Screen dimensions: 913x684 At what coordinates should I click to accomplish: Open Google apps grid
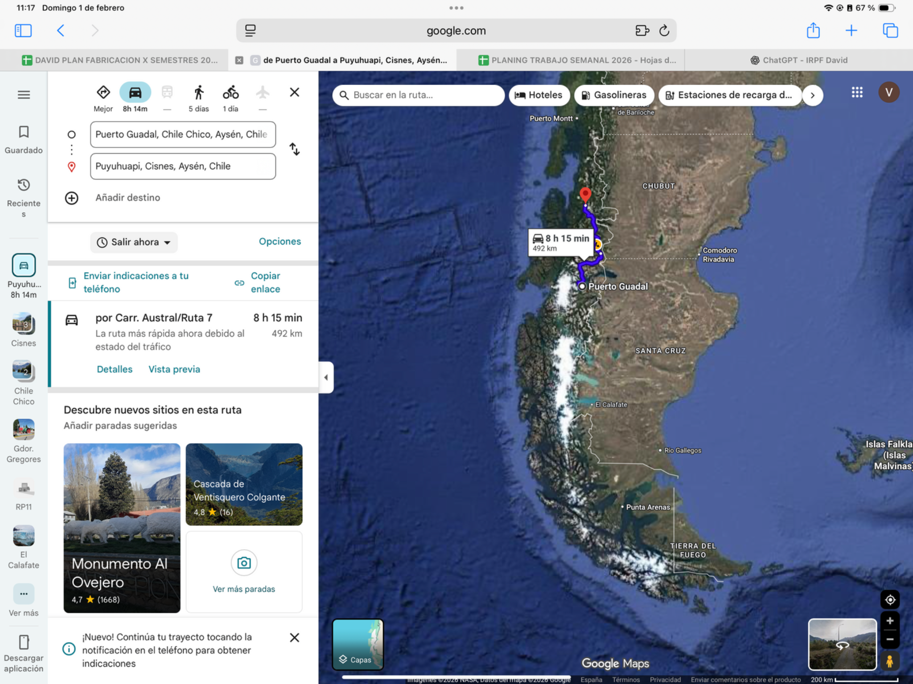click(857, 93)
